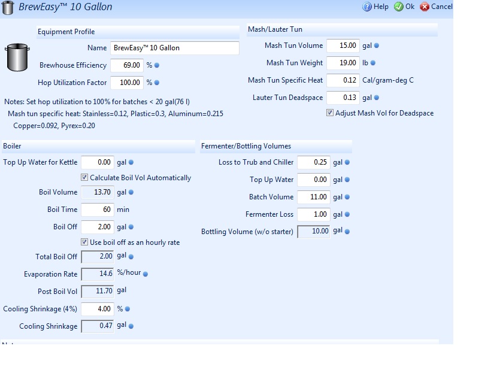The width and height of the screenshot is (491, 367).
Task: Click the blue dot beside Total Boil Off
Action: 131,257
